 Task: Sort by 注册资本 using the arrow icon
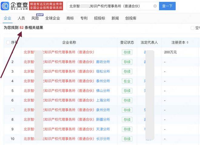[x=187, y=42]
